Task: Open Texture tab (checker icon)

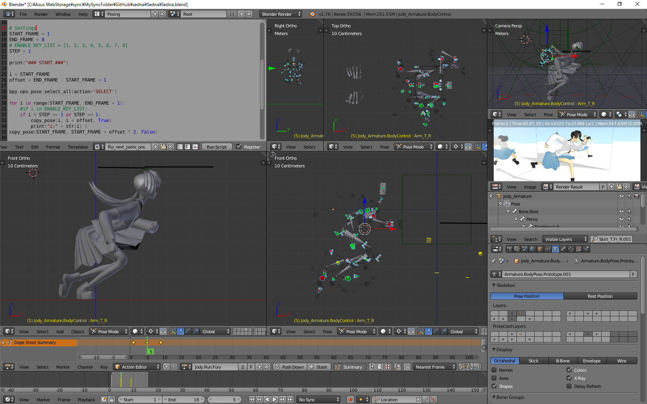Action: (x=578, y=249)
